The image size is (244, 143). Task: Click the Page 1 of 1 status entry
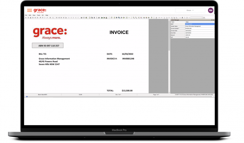[156, 94]
